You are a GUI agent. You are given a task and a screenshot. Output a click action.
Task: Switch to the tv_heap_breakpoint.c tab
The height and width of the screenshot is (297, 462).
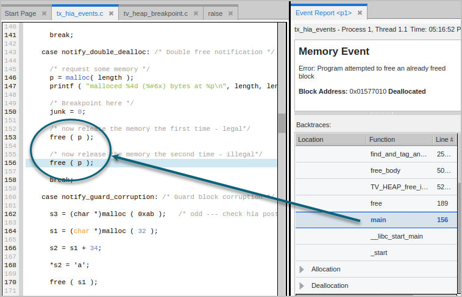[155, 13]
